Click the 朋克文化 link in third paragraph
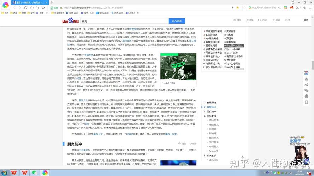This screenshot has width=314, height=176. tap(83, 100)
